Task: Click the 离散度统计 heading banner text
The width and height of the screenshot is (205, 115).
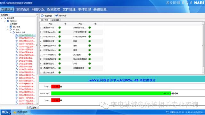Action: [122, 80]
